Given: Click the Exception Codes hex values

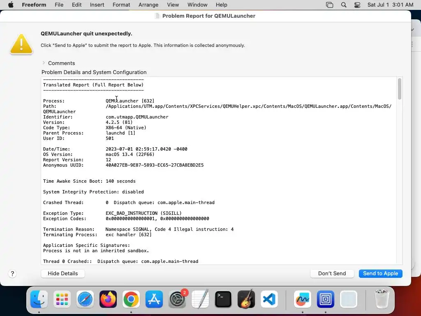Looking at the screenshot, I should tap(157, 219).
